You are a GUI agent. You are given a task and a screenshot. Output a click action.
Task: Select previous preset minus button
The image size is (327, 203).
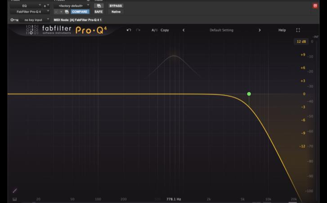[56, 12]
